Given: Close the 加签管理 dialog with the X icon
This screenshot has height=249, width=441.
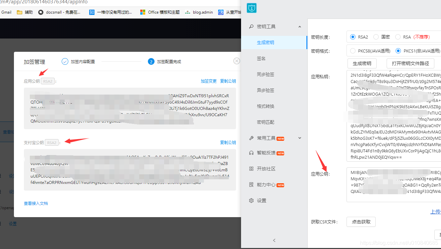Looking at the screenshot, I should 237,61.
